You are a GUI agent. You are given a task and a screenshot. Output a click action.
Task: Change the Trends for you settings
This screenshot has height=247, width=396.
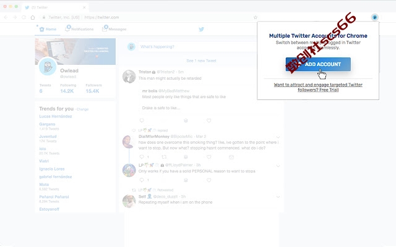click(82, 109)
